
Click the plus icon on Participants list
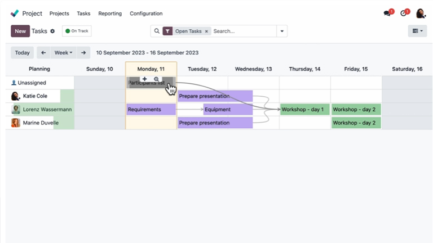coord(145,79)
